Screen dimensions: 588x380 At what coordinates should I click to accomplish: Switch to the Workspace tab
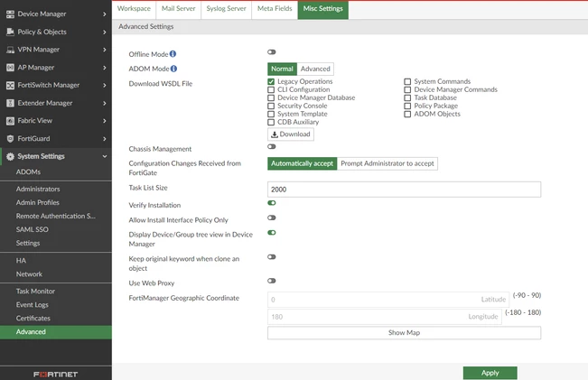click(x=134, y=9)
